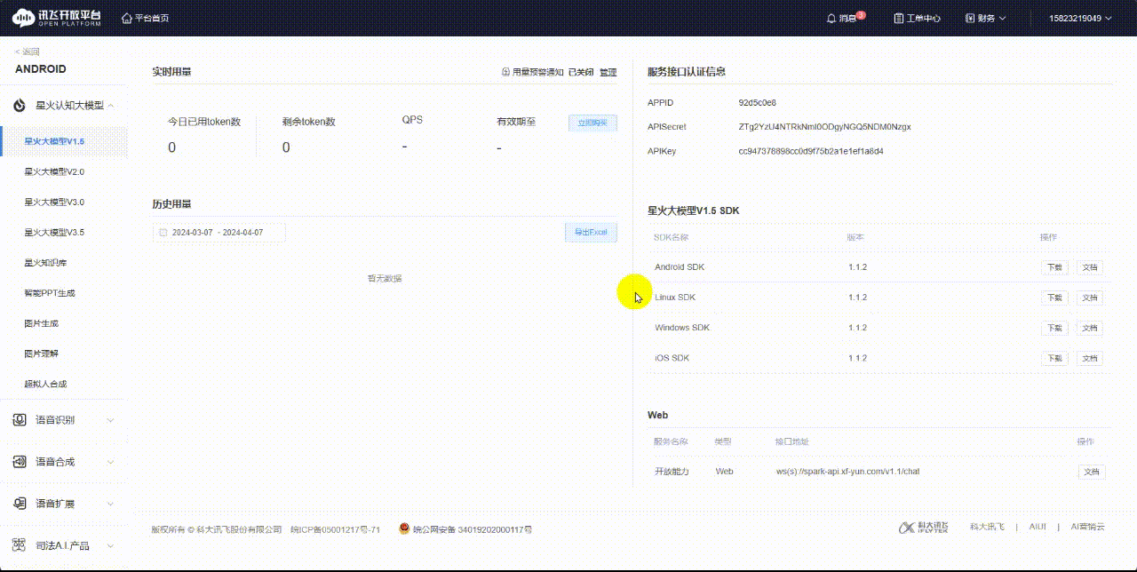Open 工单中心 ticket center
The height and width of the screenshot is (572, 1137).
click(917, 18)
